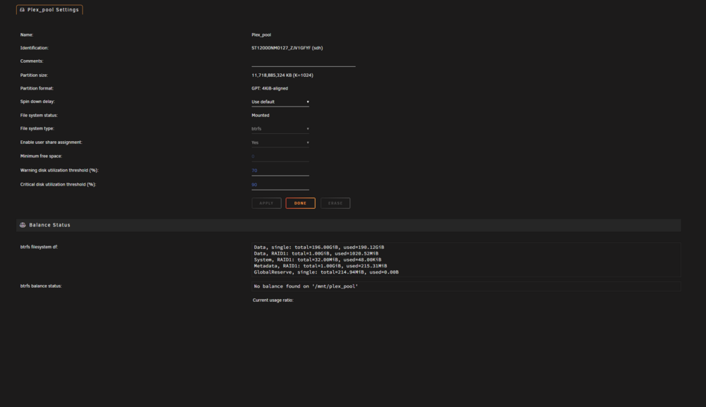Viewport: 706px width, 407px height.
Task: Click the Plex_pool name value
Action: 261,35
